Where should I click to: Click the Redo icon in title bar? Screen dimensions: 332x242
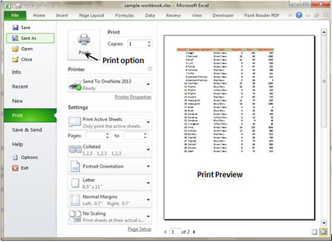(x=39, y=6)
